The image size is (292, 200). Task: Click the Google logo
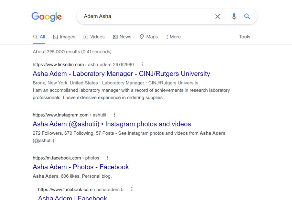pos(47,17)
